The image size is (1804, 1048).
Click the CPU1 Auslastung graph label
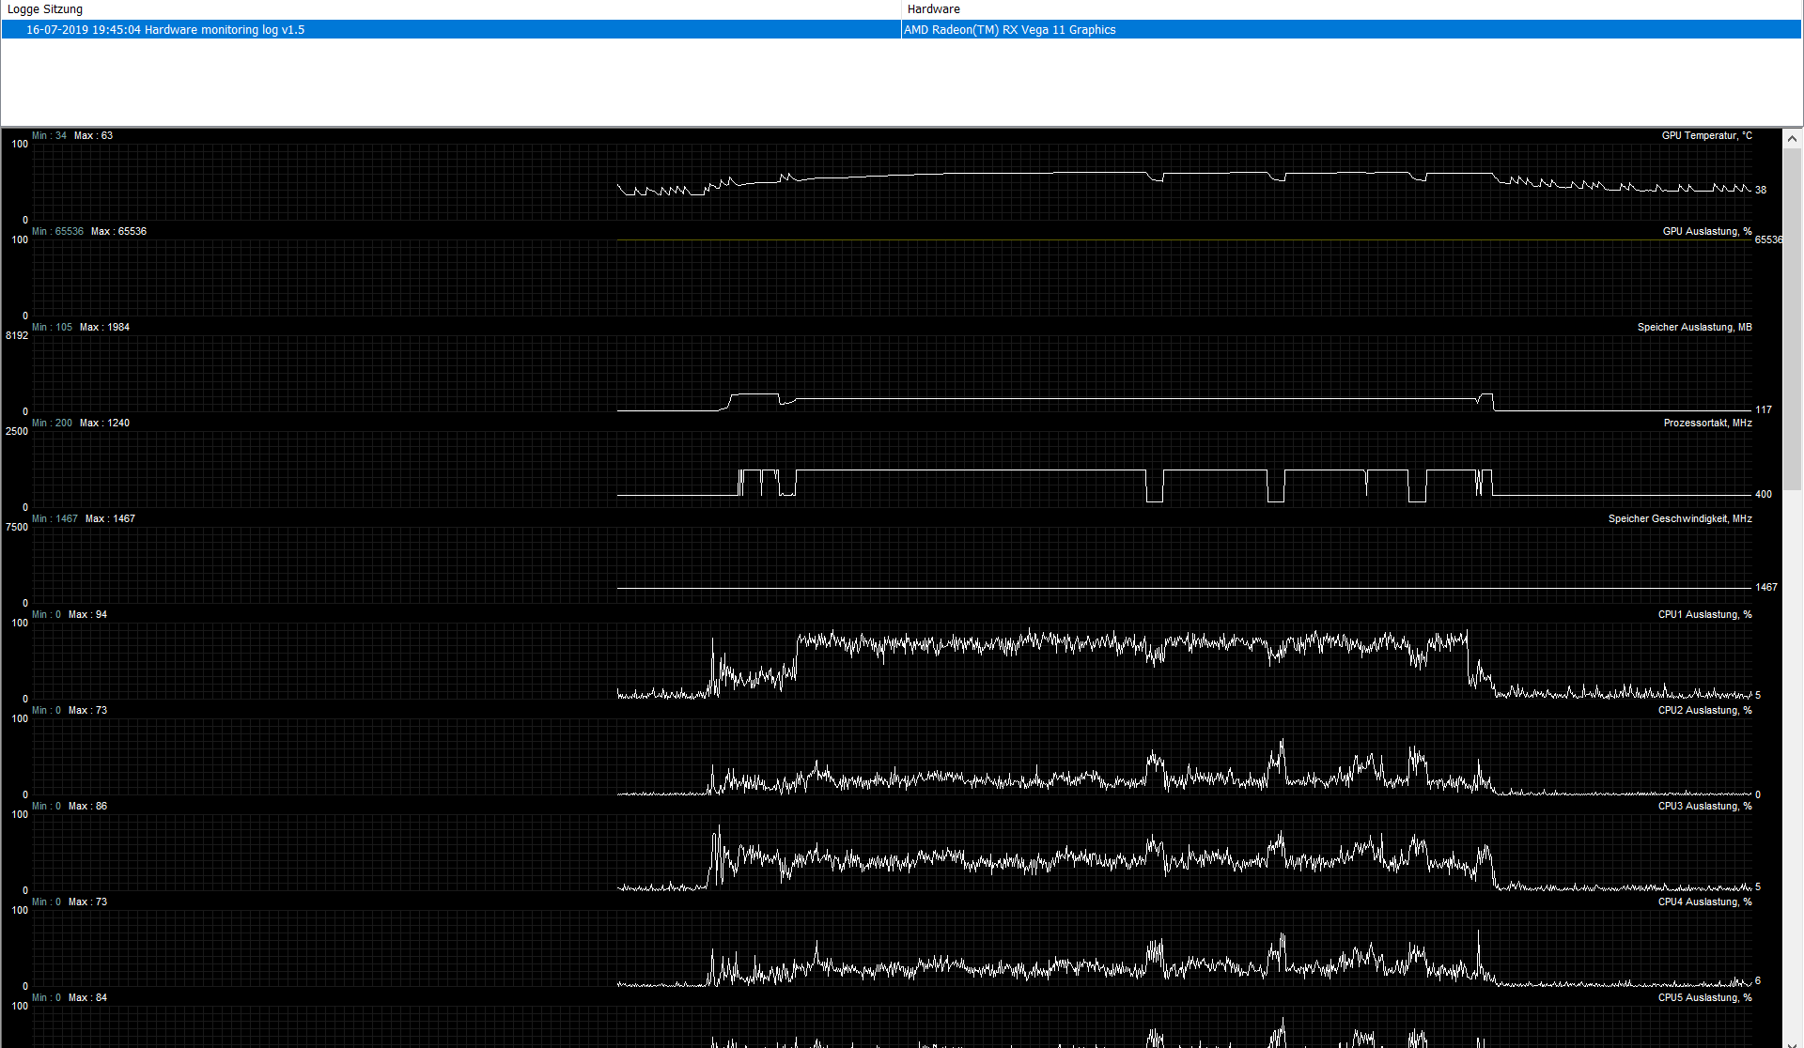pos(1704,615)
